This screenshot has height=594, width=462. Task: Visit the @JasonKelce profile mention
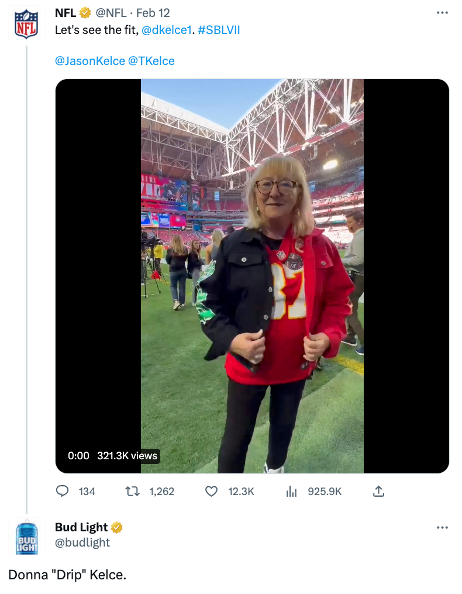coord(89,61)
